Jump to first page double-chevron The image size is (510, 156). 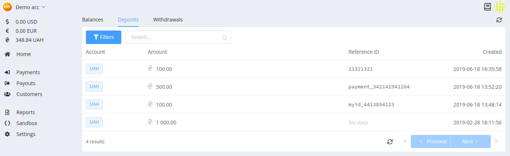[405, 141]
